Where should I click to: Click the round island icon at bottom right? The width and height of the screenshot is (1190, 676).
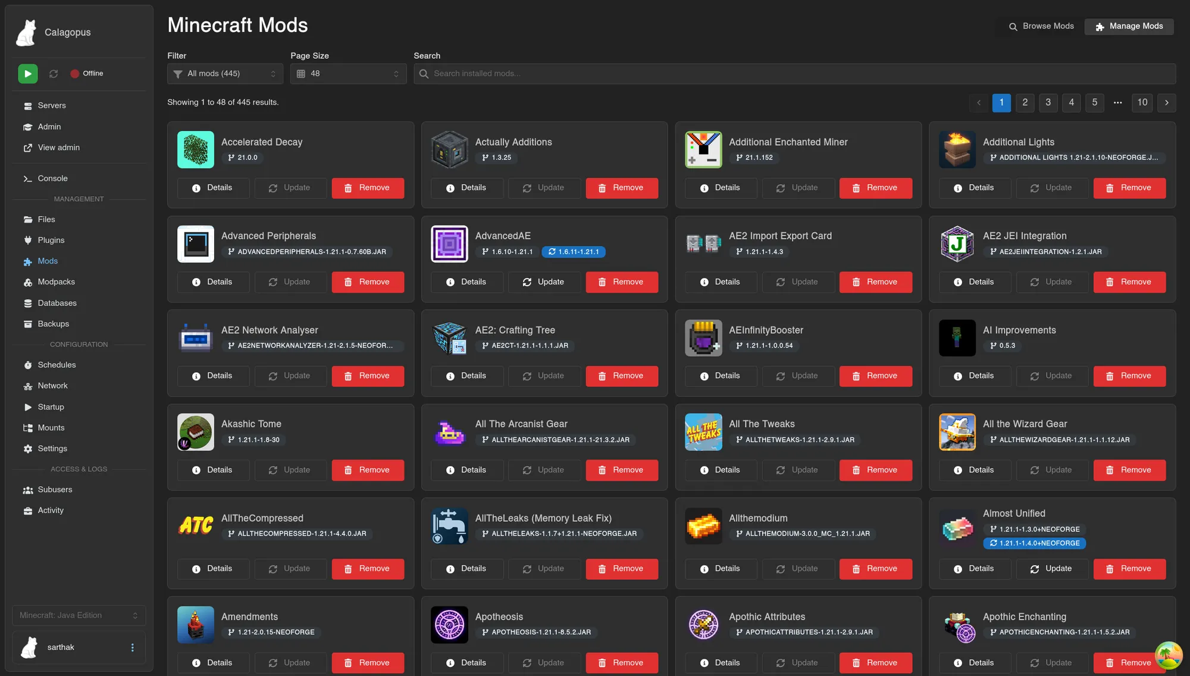pos(1169,655)
